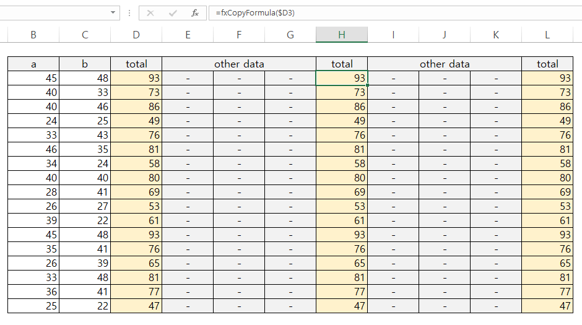Click cell 80 in column H
582x325 pixels.
pos(342,178)
